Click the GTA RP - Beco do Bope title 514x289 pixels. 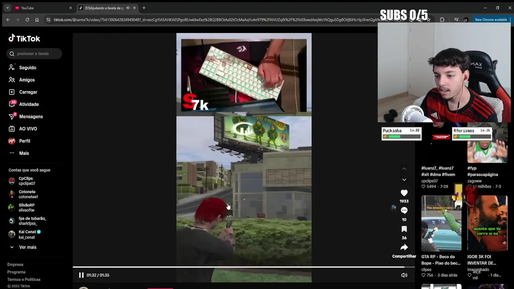441,260
